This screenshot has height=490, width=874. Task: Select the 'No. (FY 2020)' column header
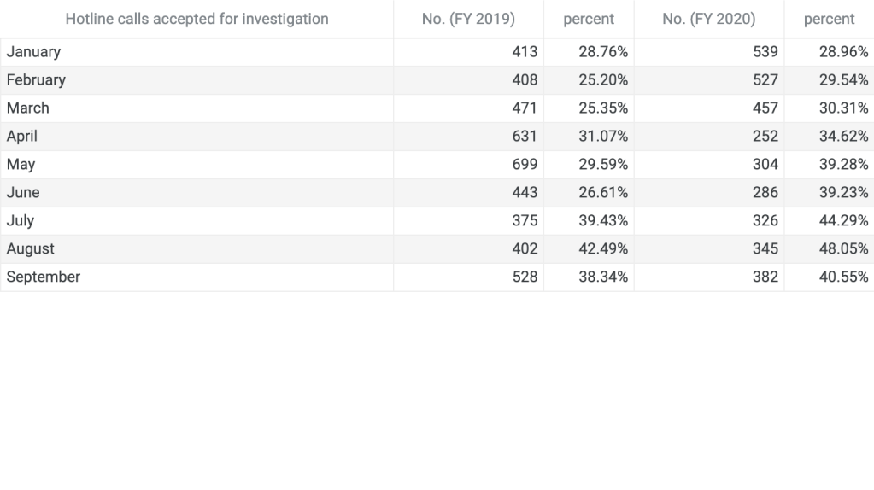click(x=708, y=19)
